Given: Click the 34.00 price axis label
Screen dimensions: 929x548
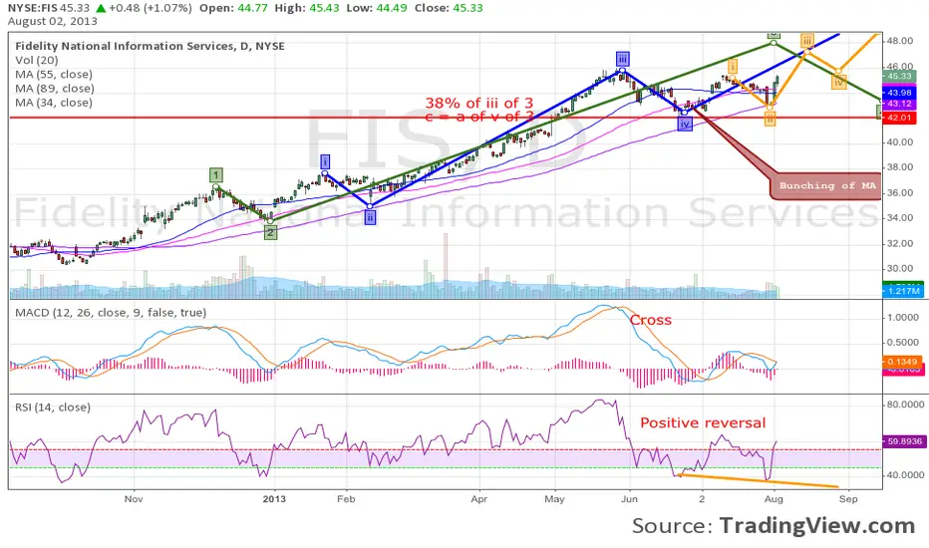Looking at the screenshot, I should click(x=900, y=218).
